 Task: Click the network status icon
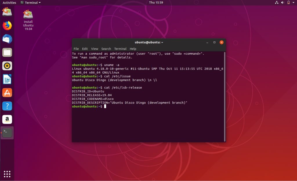(x=276, y=2)
